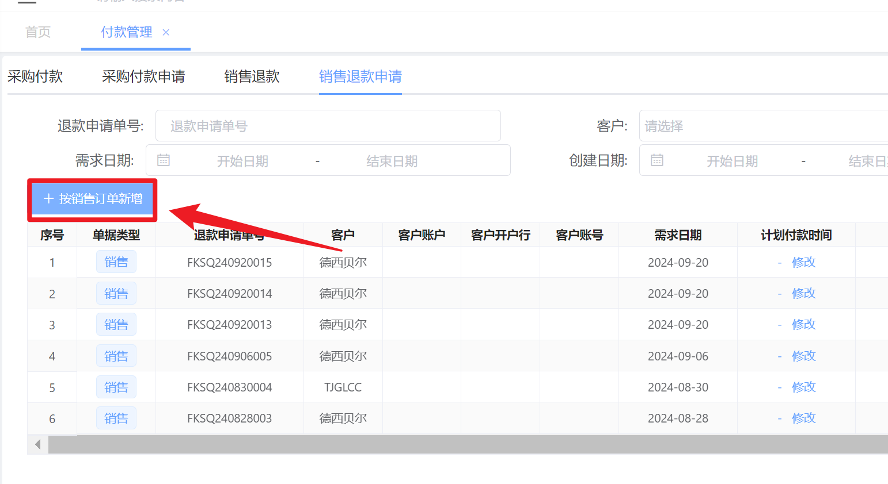Pick 需求日期 end date field
The height and width of the screenshot is (484, 888).
392,162
